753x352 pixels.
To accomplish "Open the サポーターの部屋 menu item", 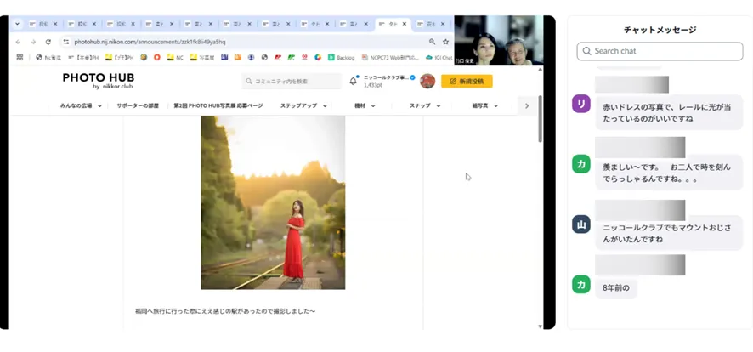I will pos(138,106).
